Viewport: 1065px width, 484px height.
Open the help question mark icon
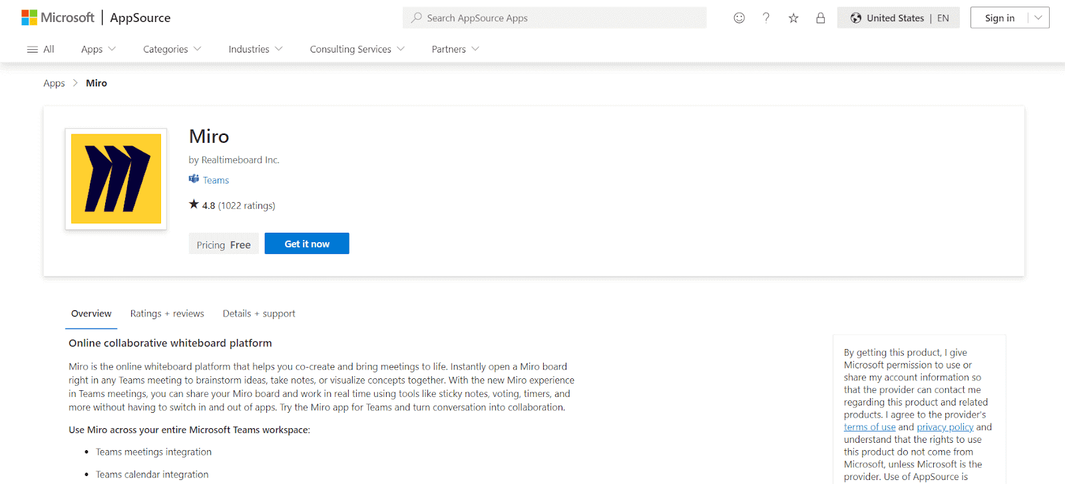766,18
